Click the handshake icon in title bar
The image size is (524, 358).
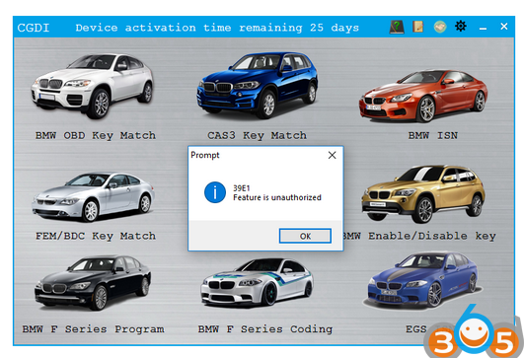pos(440,27)
